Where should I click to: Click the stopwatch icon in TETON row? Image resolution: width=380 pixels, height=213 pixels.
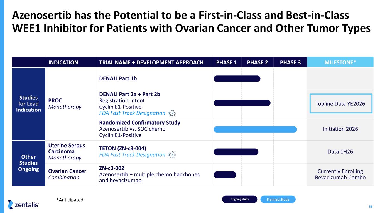[172, 155]
